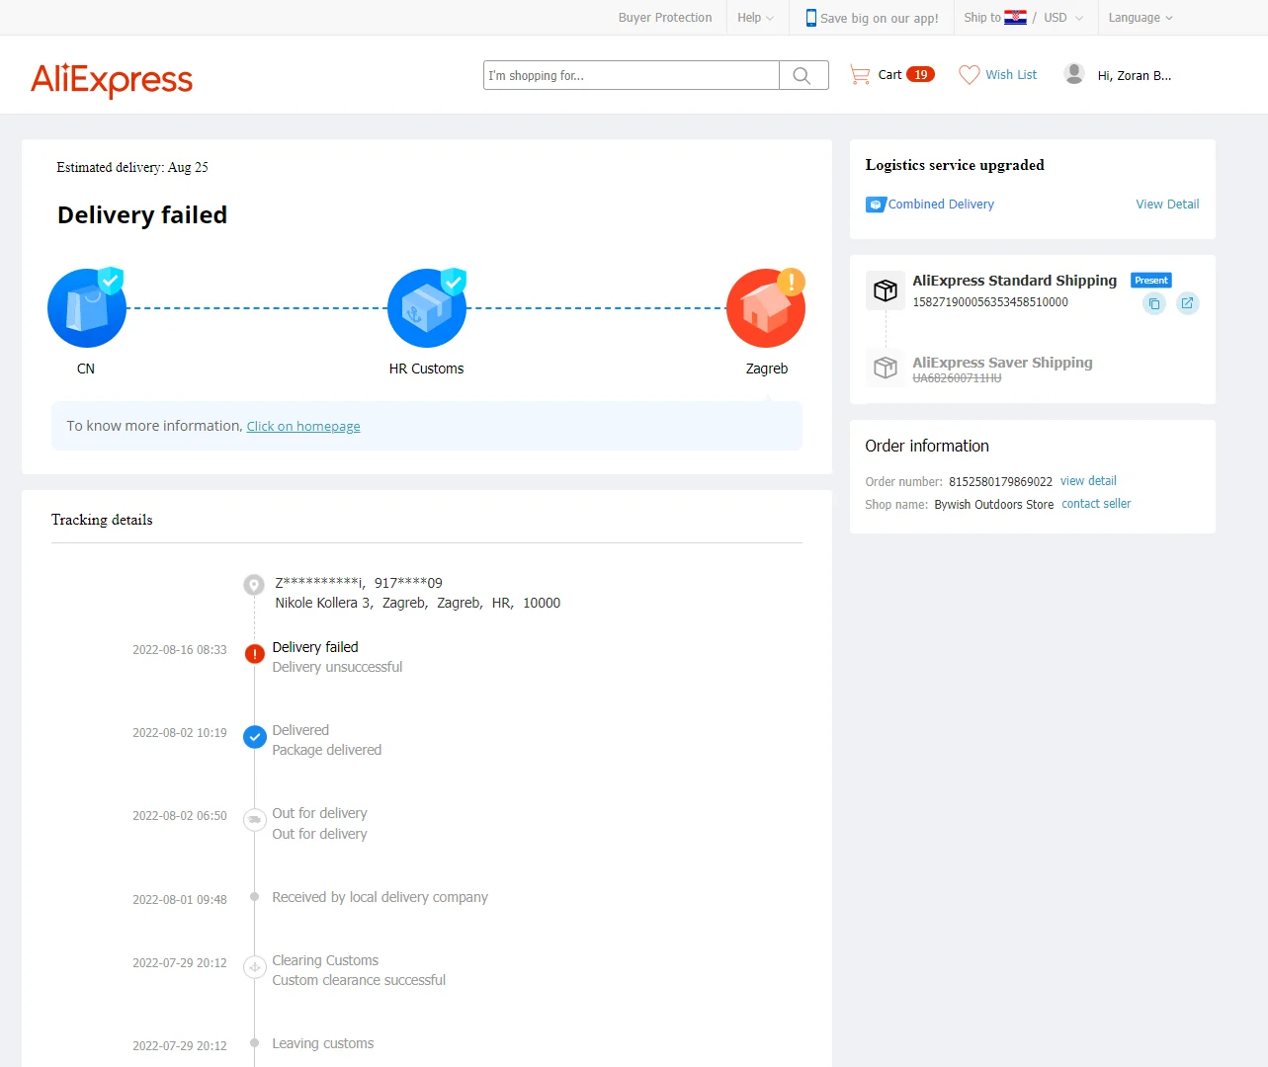
Task: Click the 'Order information' heading
Action: pyautogui.click(x=927, y=446)
